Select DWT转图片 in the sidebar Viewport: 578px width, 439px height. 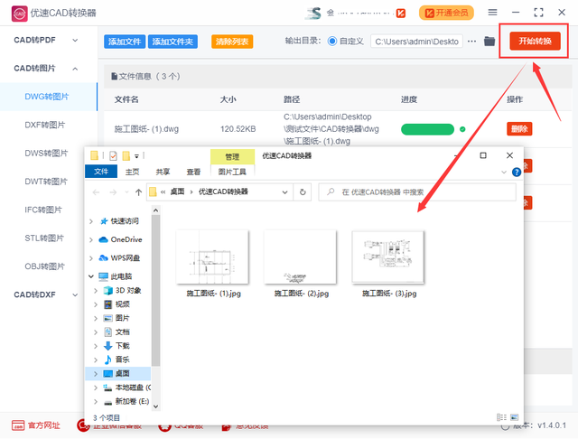(46, 182)
